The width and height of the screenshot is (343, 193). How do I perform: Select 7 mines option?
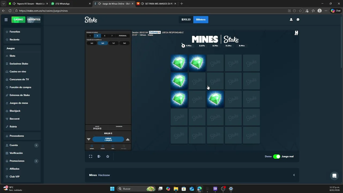112,36
